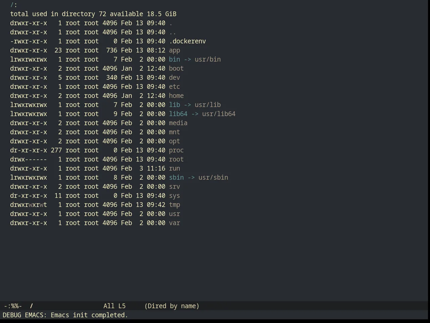Open the run directory
Viewport: 430px width, 323px height.
tap(174, 169)
